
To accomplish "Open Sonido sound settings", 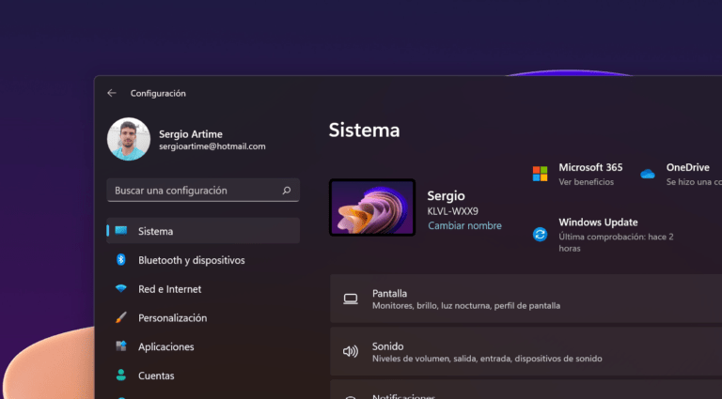I will point(526,352).
